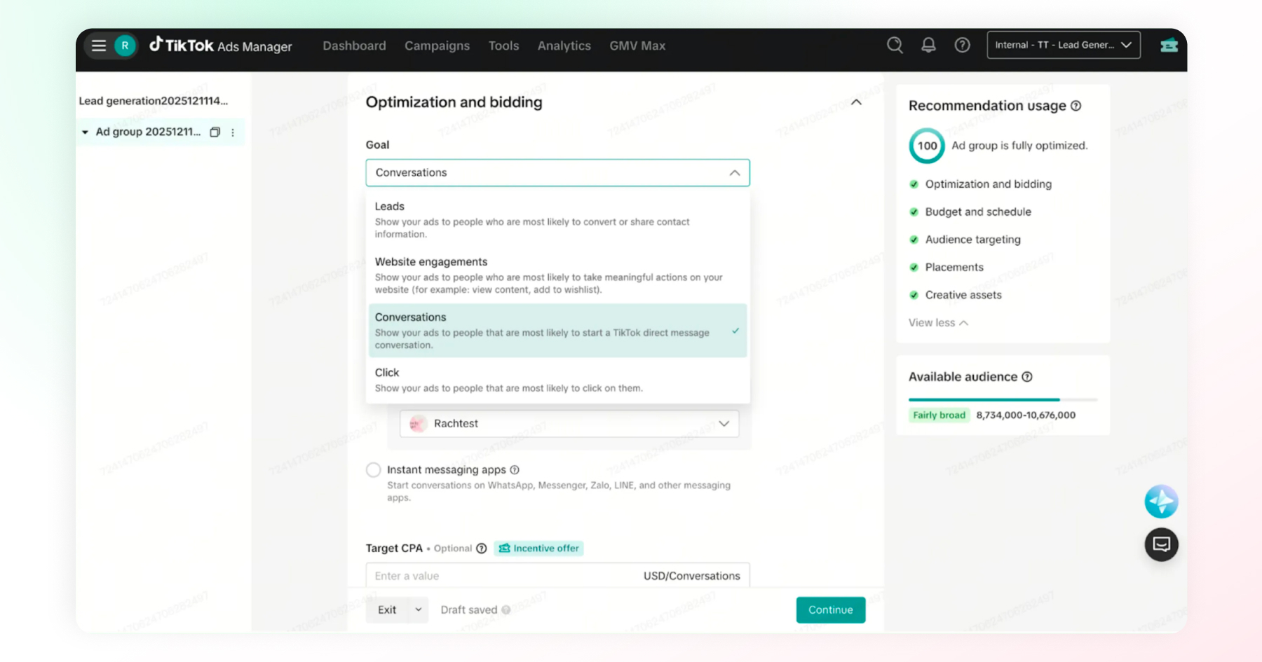Open the Exit button dropdown arrow

pos(419,610)
